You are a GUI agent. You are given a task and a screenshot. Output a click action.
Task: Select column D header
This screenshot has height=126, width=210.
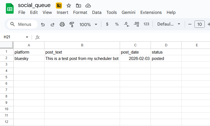(166, 45)
